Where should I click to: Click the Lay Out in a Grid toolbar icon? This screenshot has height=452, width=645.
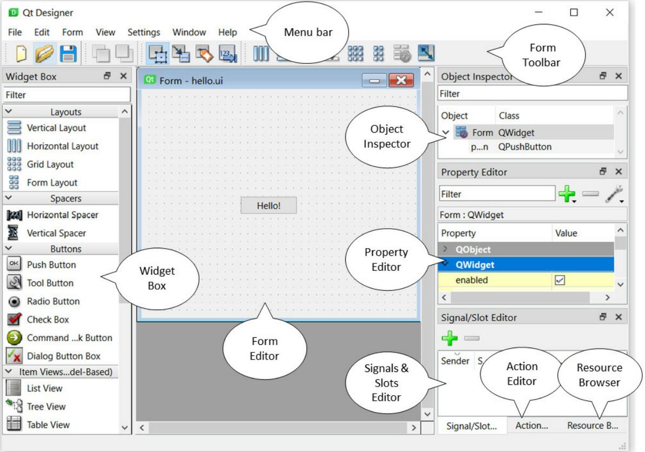pos(356,54)
